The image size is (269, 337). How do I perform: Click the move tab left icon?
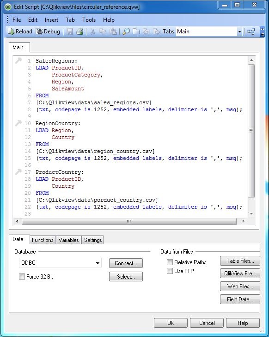click(x=147, y=32)
